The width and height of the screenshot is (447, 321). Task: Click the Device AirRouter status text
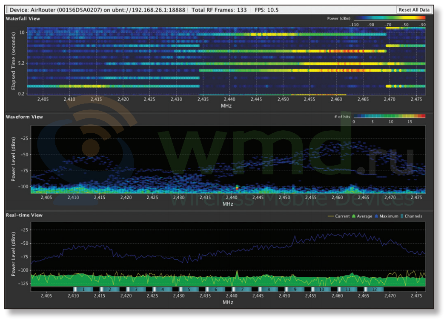tap(97, 10)
